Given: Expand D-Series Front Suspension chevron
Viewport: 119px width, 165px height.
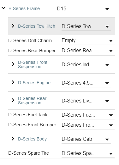Looking at the screenshot, I should 13,64.
